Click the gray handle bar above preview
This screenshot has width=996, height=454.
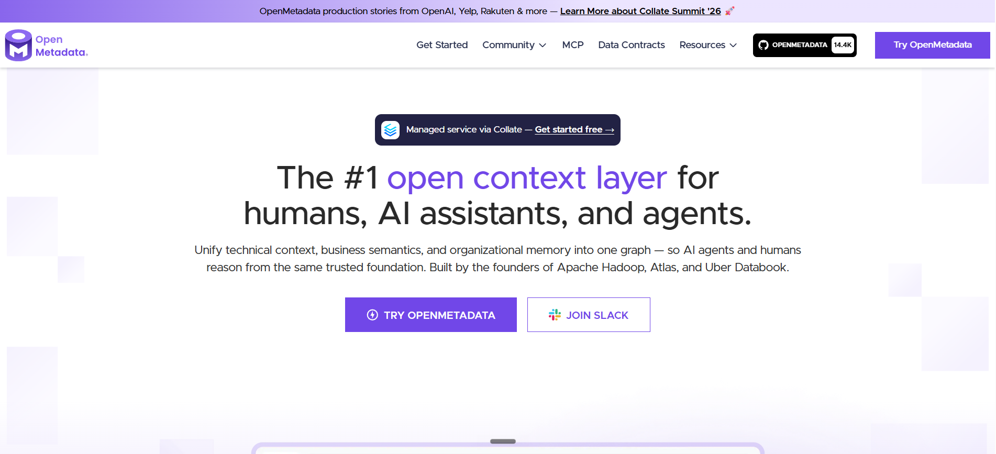coord(503,441)
